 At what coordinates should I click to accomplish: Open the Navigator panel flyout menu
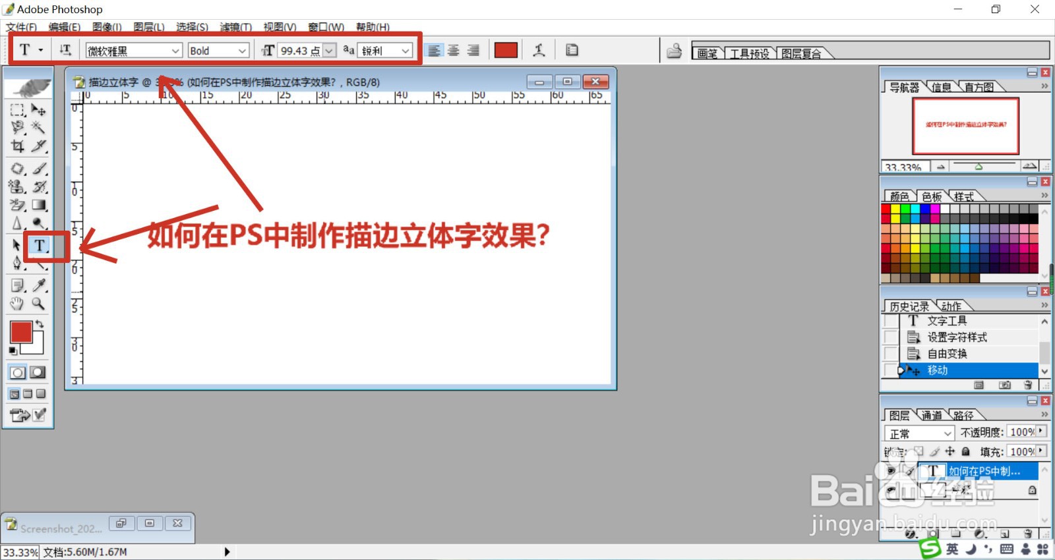point(1044,86)
